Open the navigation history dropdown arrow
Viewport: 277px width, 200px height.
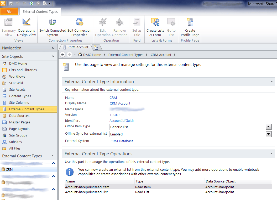[75, 55]
